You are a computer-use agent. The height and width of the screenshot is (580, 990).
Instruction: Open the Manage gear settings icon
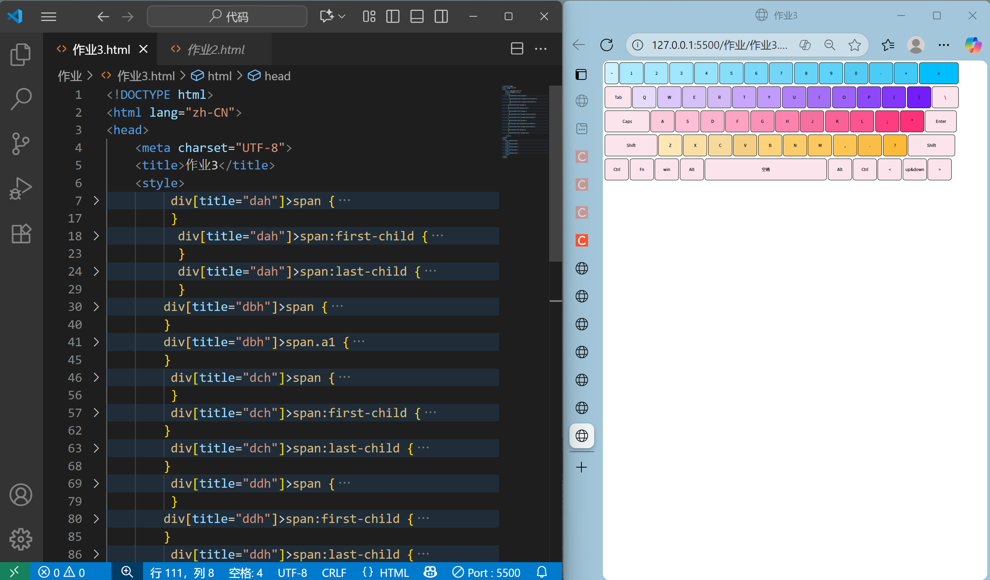(21, 539)
